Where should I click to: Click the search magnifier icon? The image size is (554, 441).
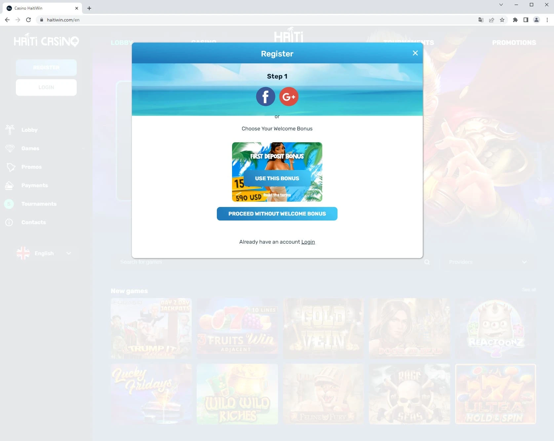pos(427,262)
